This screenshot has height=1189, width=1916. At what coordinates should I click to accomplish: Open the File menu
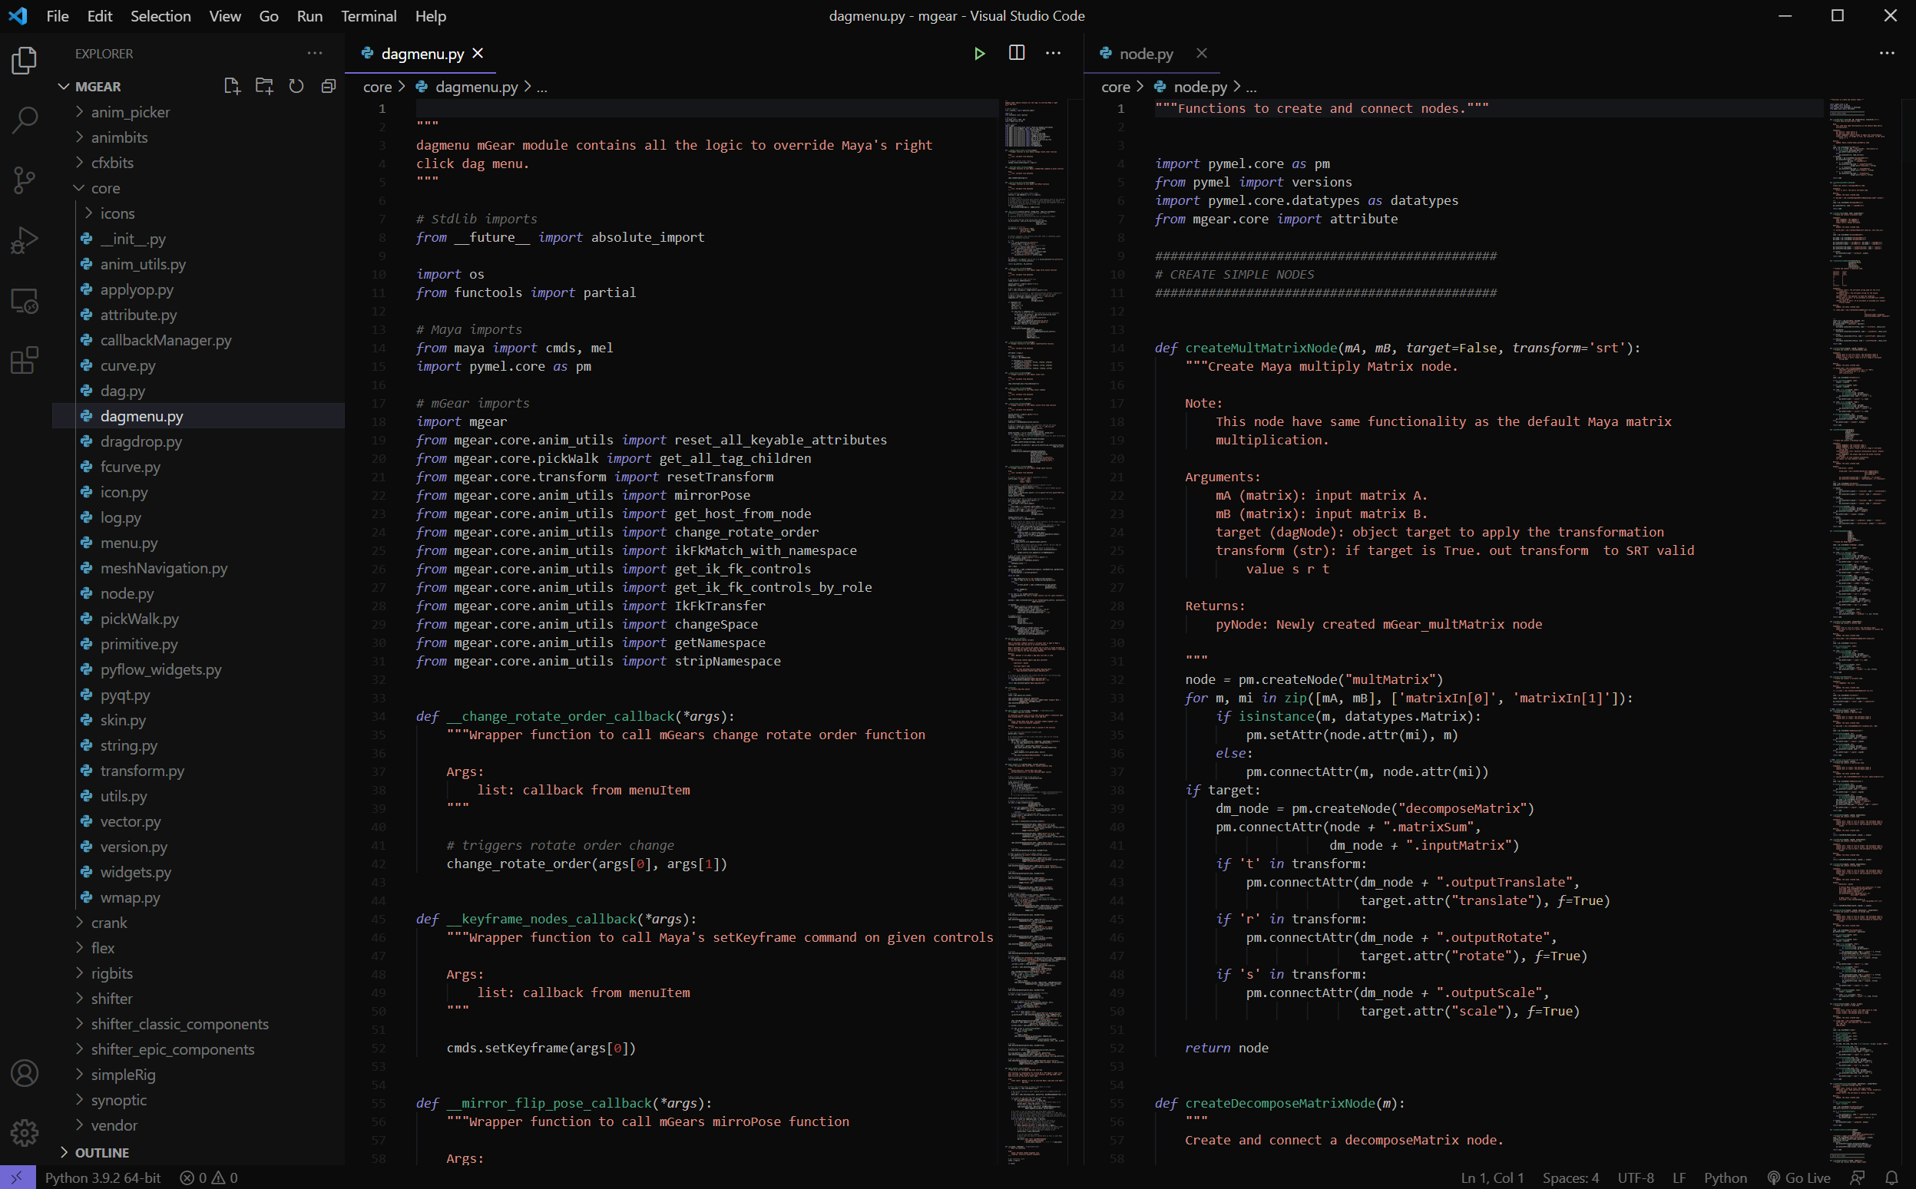tap(58, 15)
